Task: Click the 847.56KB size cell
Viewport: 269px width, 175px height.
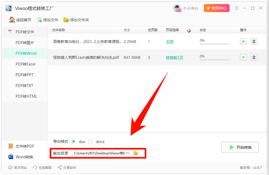Action: coord(132,57)
